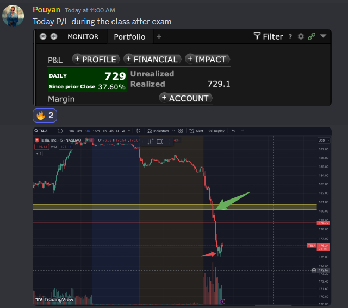Screen dimensions: 348x308
Task: Expand the + FINANCIAL section
Action: 152,59
